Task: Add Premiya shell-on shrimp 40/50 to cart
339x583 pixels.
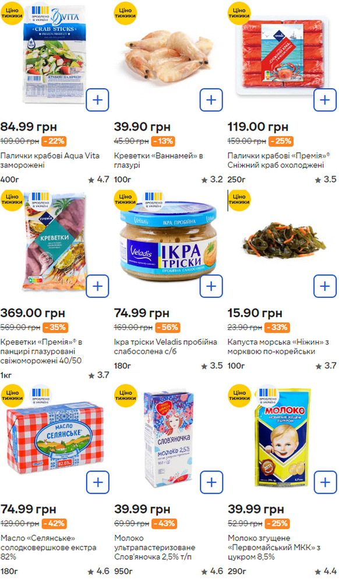Action: 97,286
